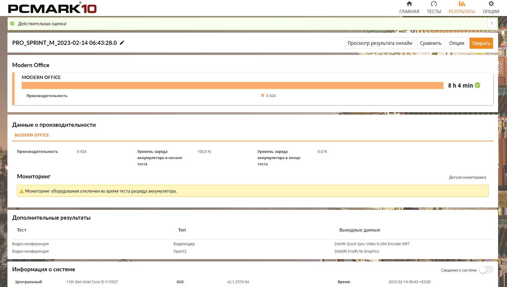Click the Информация о системе heading
The width and height of the screenshot is (507, 287).
44,269
